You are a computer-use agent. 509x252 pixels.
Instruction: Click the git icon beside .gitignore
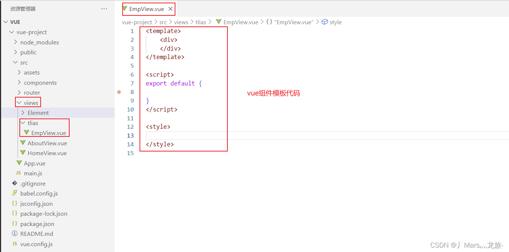pos(15,183)
